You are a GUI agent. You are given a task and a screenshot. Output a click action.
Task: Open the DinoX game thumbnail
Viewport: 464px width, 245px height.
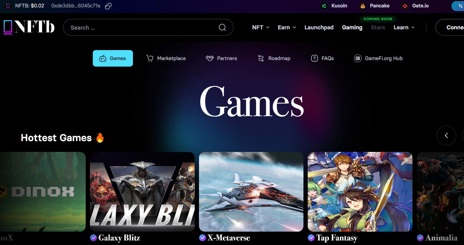point(43,192)
